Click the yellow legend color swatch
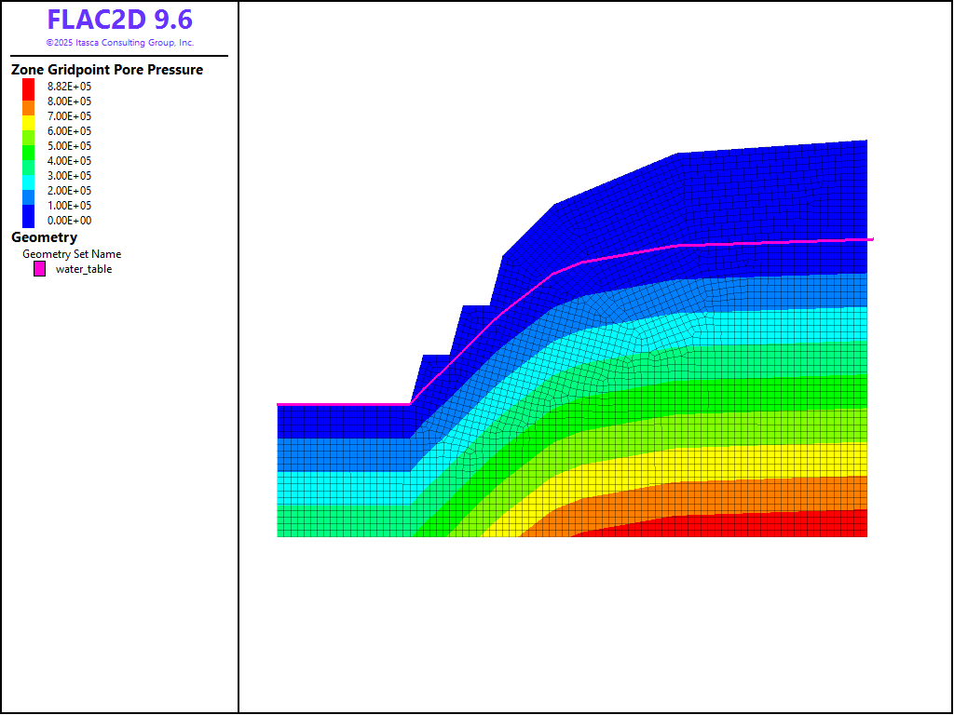The width and height of the screenshot is (954, 715). pos(29,121)
